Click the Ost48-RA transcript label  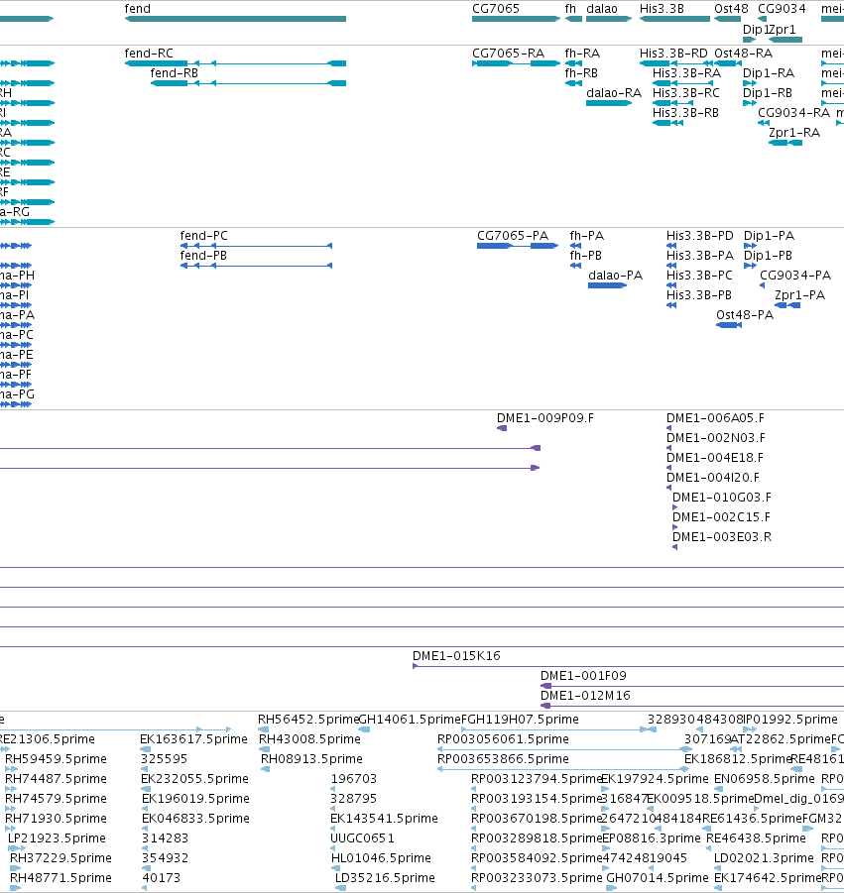743,53
